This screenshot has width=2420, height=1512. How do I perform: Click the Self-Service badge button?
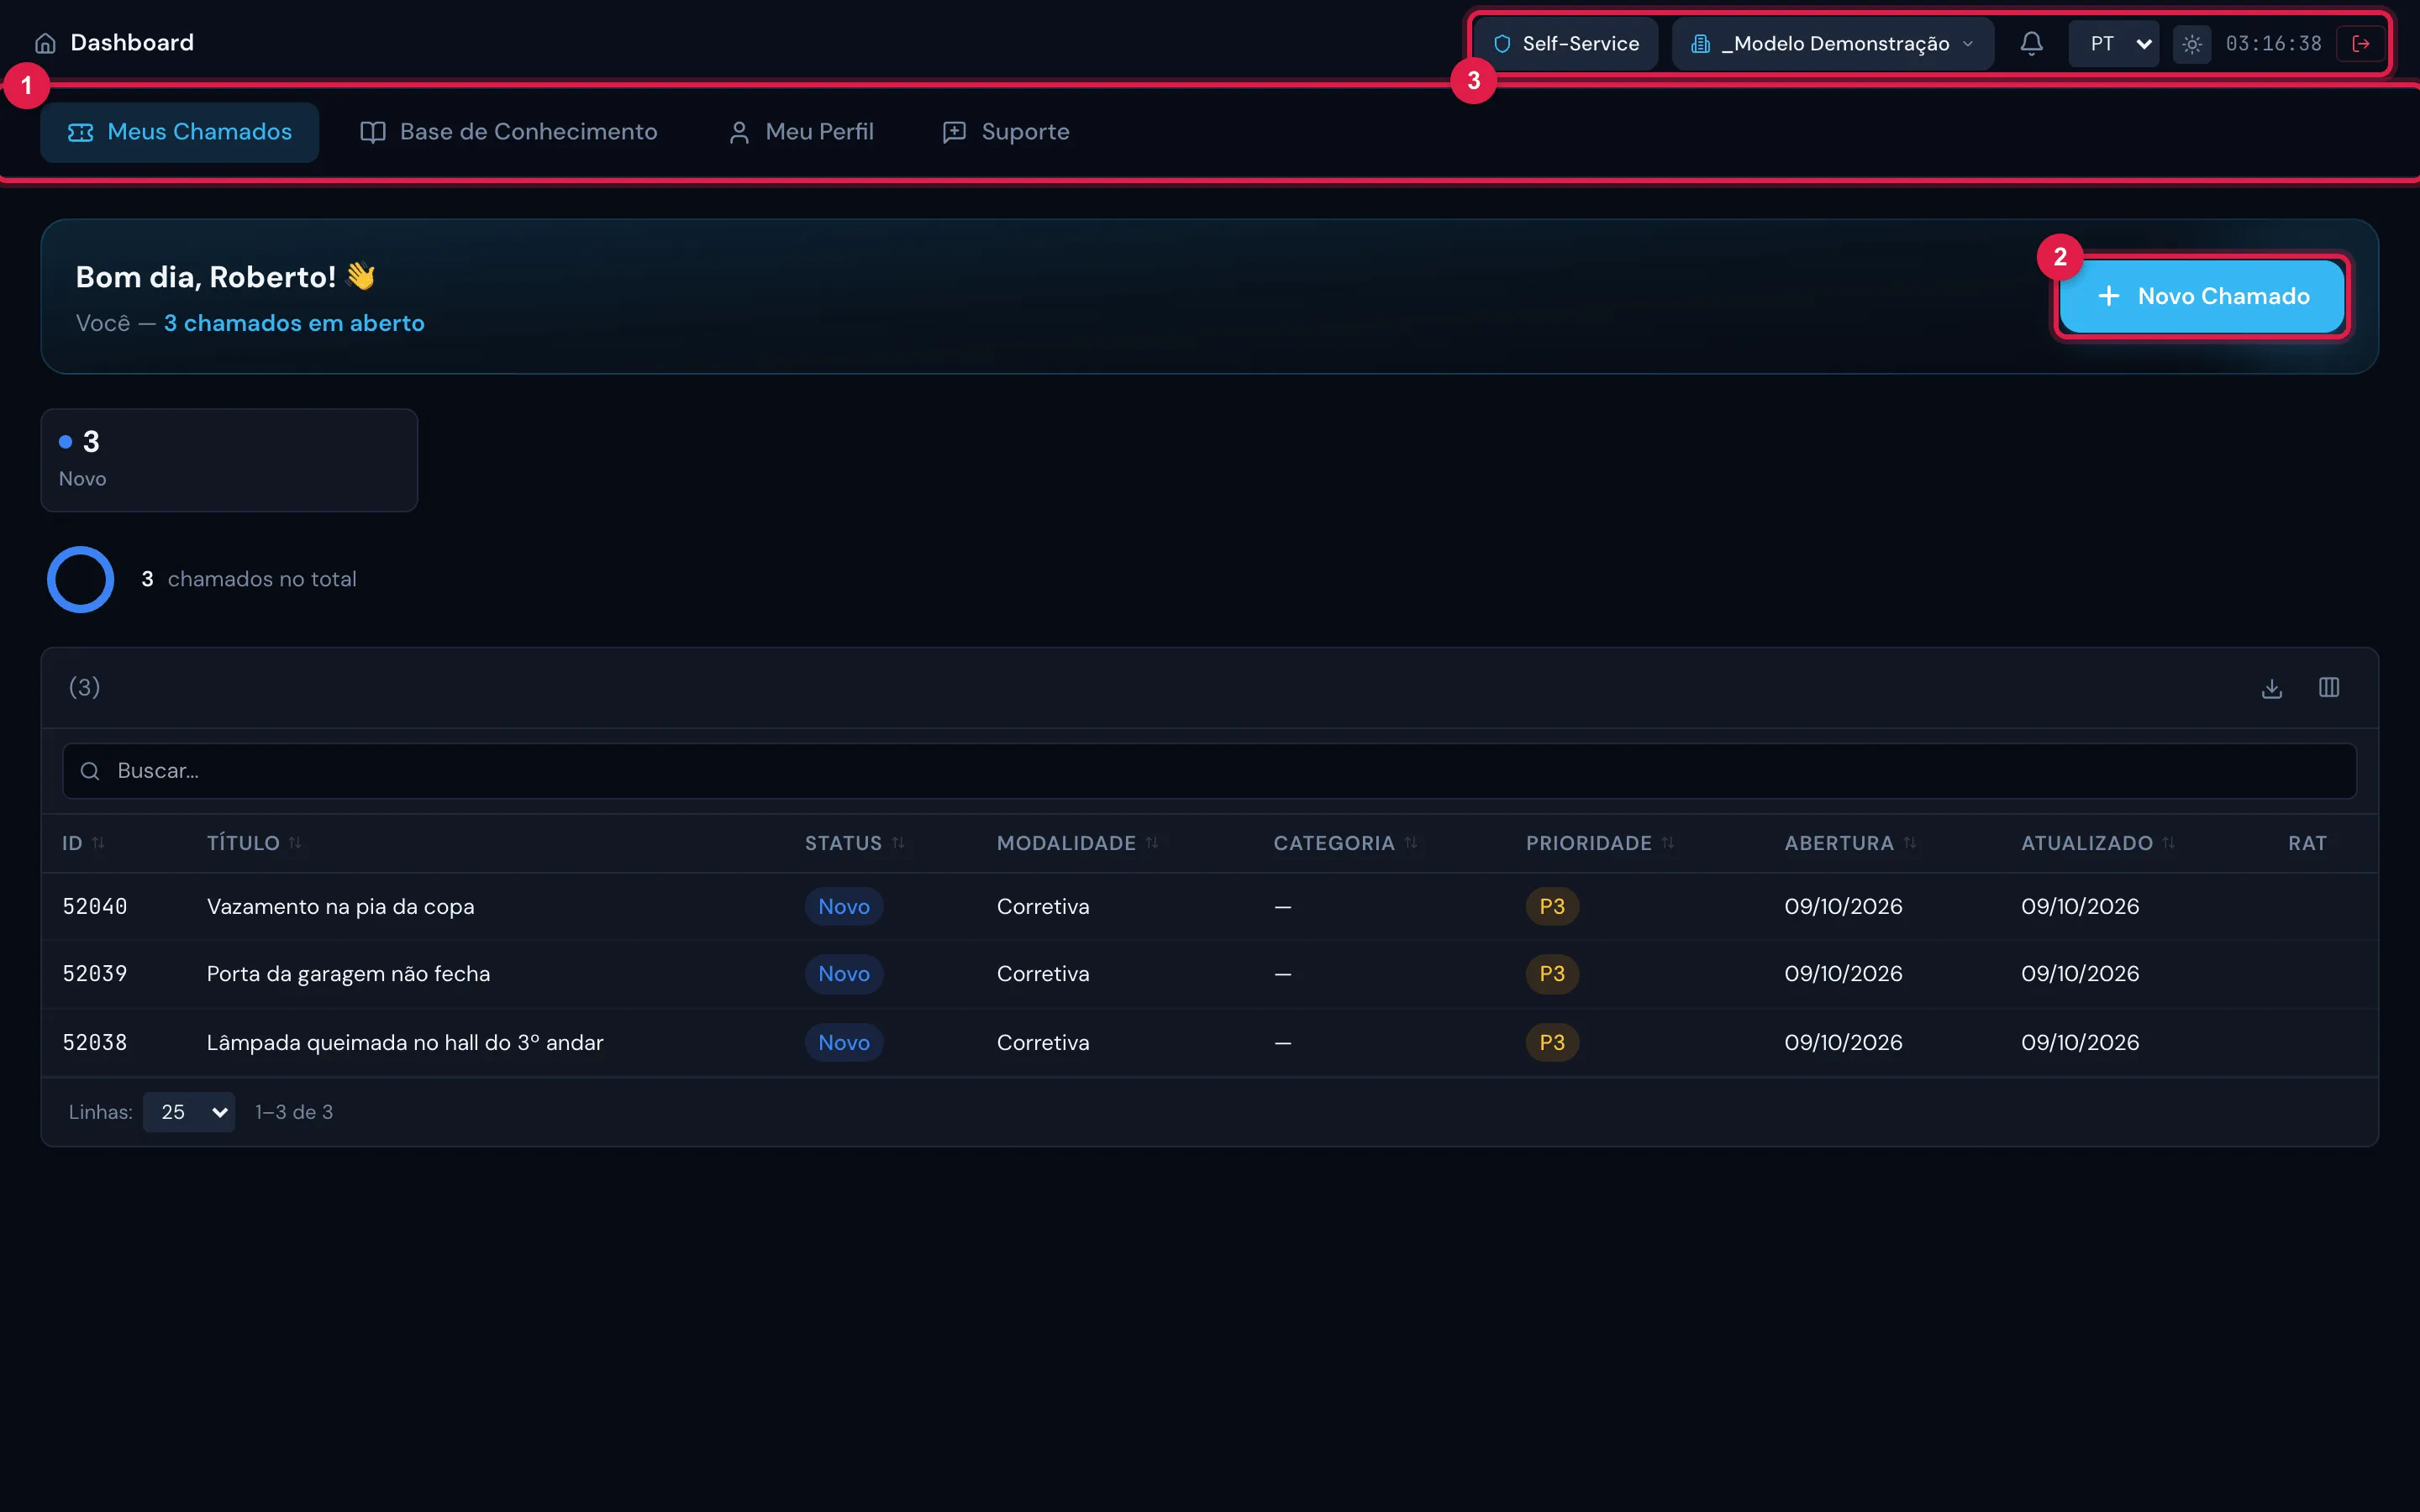1566,44
